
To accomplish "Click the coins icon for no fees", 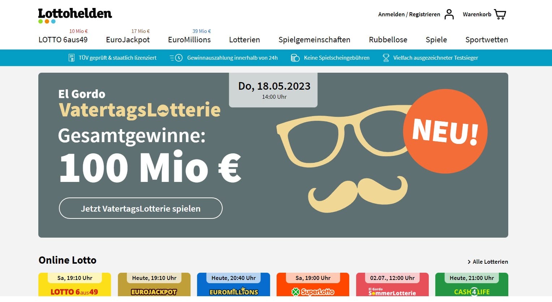I will click(295, 58).
